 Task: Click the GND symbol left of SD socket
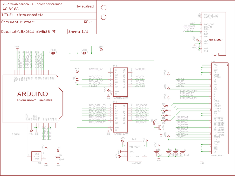pyautogui.click(x=194, y=45)
